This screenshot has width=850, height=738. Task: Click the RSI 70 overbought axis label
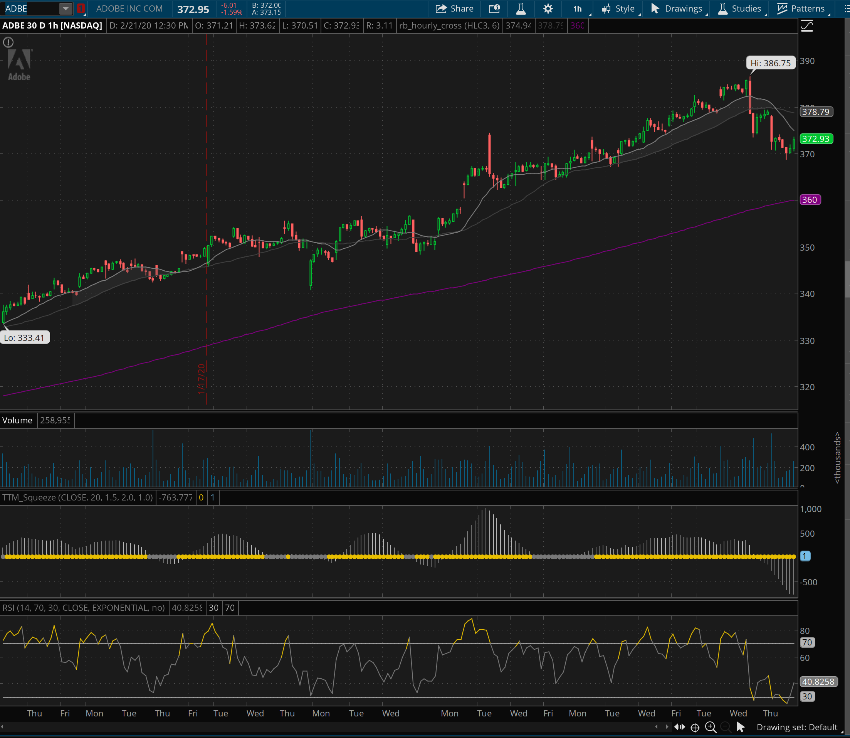point(807,642)
